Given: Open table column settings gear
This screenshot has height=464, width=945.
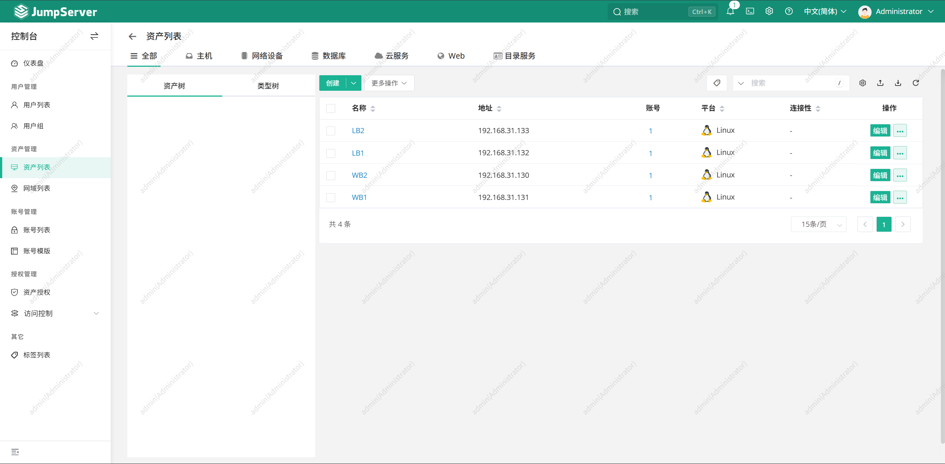Looking at the screenshot, I should coord(863,83).
